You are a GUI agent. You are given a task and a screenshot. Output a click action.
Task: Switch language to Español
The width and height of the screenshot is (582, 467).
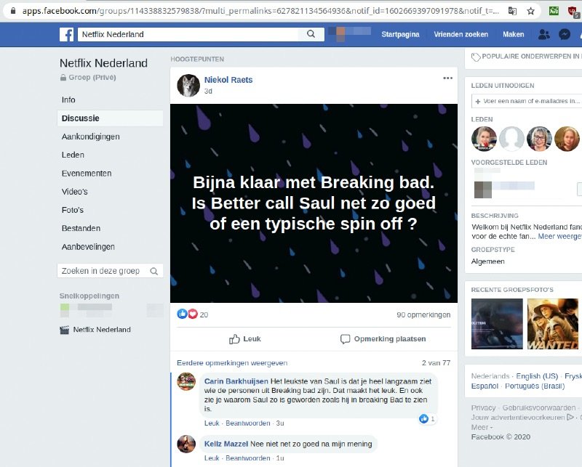point(485,386)
